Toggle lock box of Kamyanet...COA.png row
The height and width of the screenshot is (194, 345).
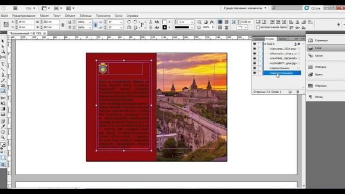coord(260,48)
